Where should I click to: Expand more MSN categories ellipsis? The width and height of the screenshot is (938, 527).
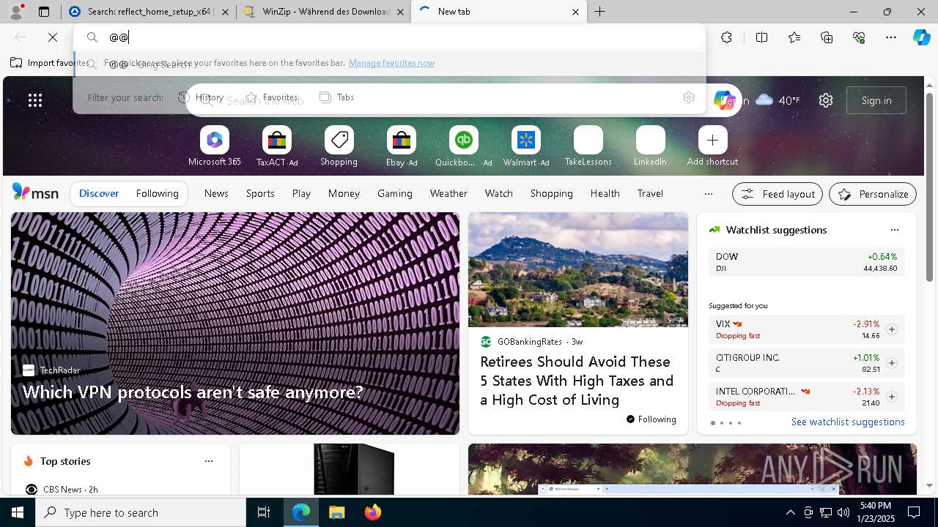coord(708,194)
